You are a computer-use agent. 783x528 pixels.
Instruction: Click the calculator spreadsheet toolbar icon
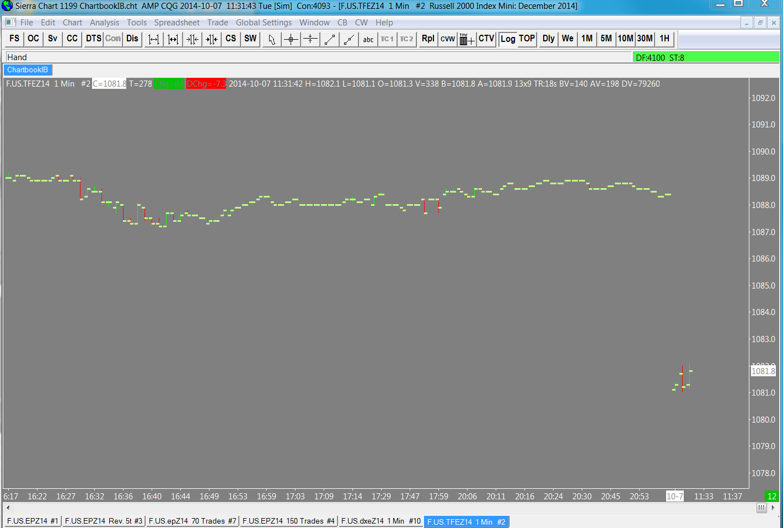pos(466,39)
